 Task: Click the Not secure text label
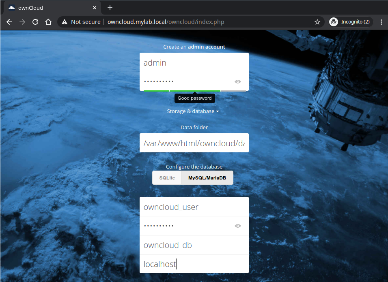[x=86, y=22]
